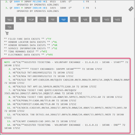This screenshot has height=135, width=135.
Task: Click the *SI service information button
Action: click(96, 20)
